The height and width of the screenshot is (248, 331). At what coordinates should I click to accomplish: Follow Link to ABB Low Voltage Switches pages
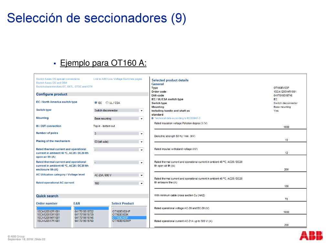point(118,79)
